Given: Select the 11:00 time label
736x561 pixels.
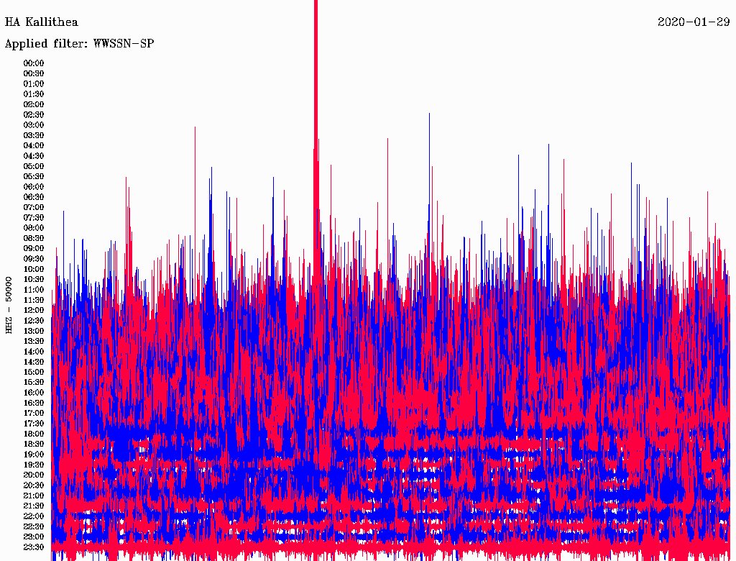Looking at the screenshot, I should pyautogui.click(x=34, y=290).
